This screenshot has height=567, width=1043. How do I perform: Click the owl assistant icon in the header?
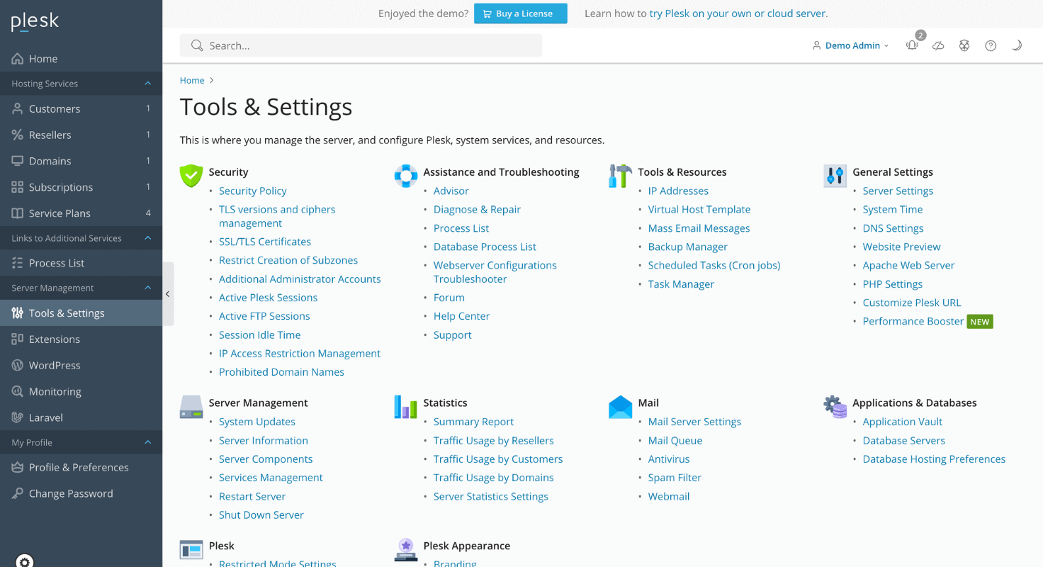(x=964, y=45)
